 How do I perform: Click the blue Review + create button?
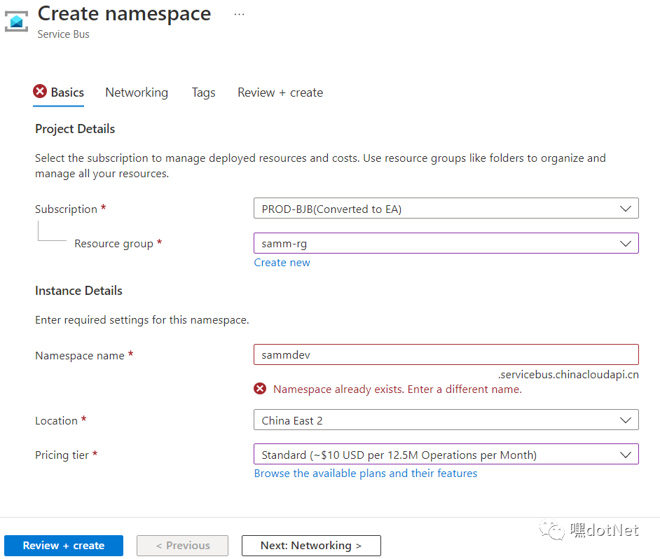tap(64, 546)
